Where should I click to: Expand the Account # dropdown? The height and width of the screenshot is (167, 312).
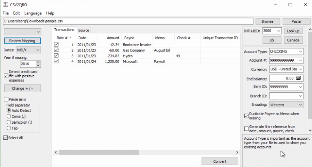click(x=300, y=60)
